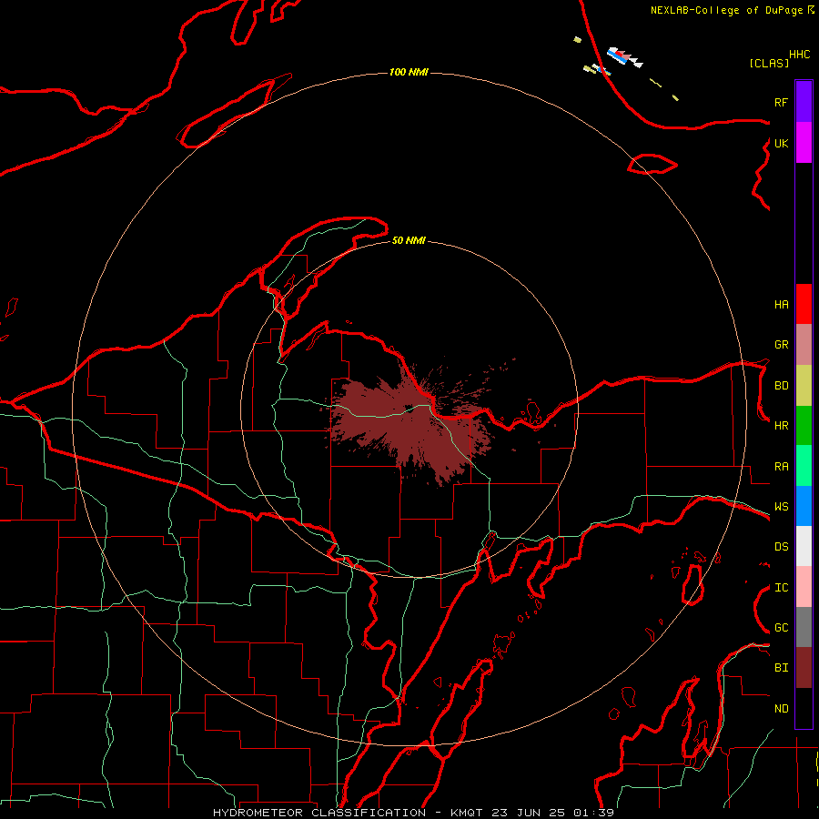This screenshot has height=819, width=819.
Task: Click the HA legend label
Action: (781, 305)
